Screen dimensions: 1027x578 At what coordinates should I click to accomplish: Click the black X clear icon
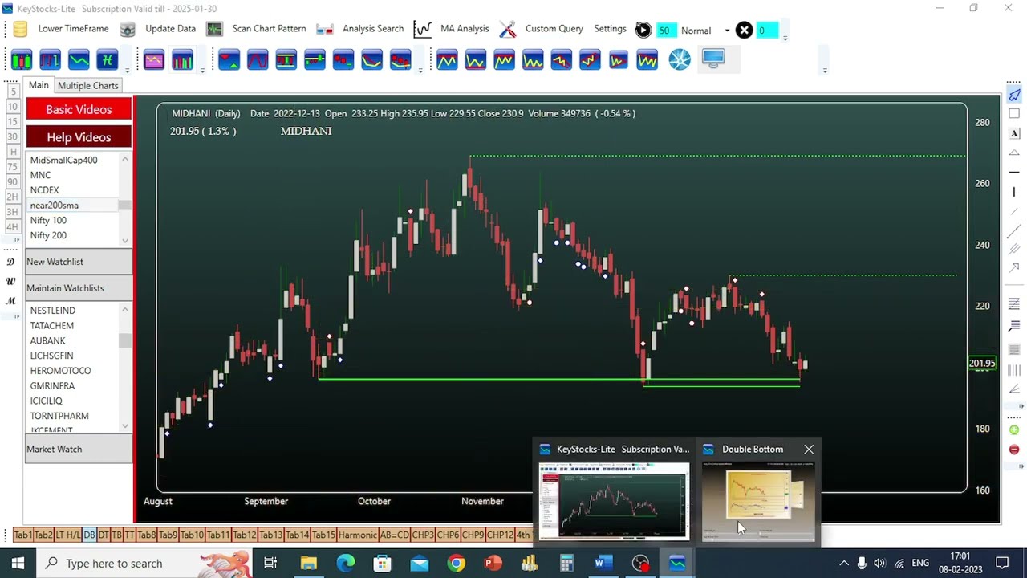[x=745, y=31]
